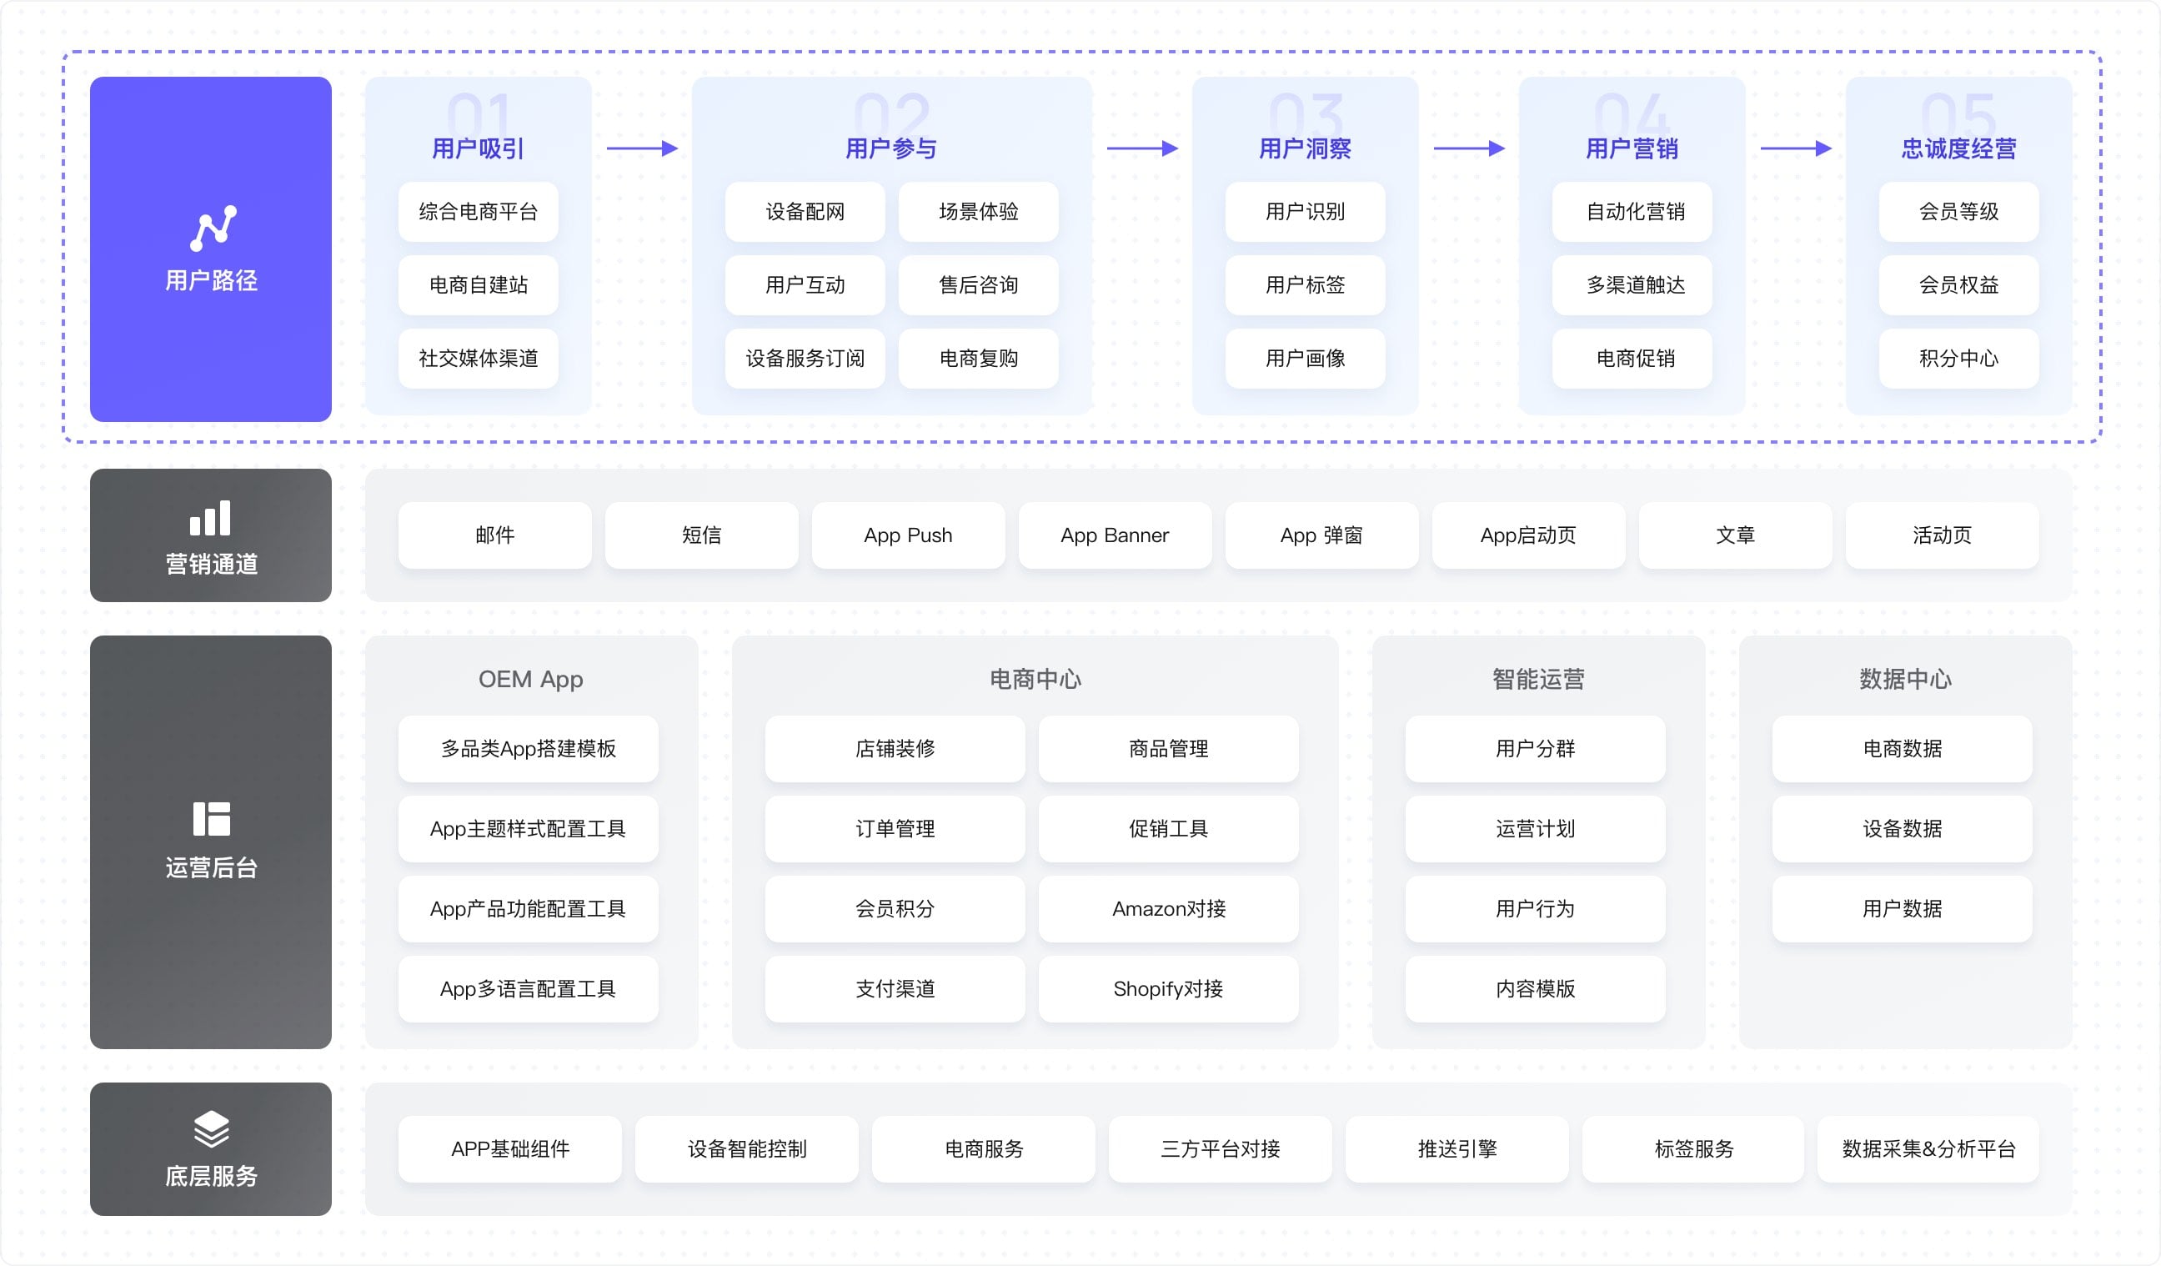Select the 会员等级 box

click(1958, 212)
